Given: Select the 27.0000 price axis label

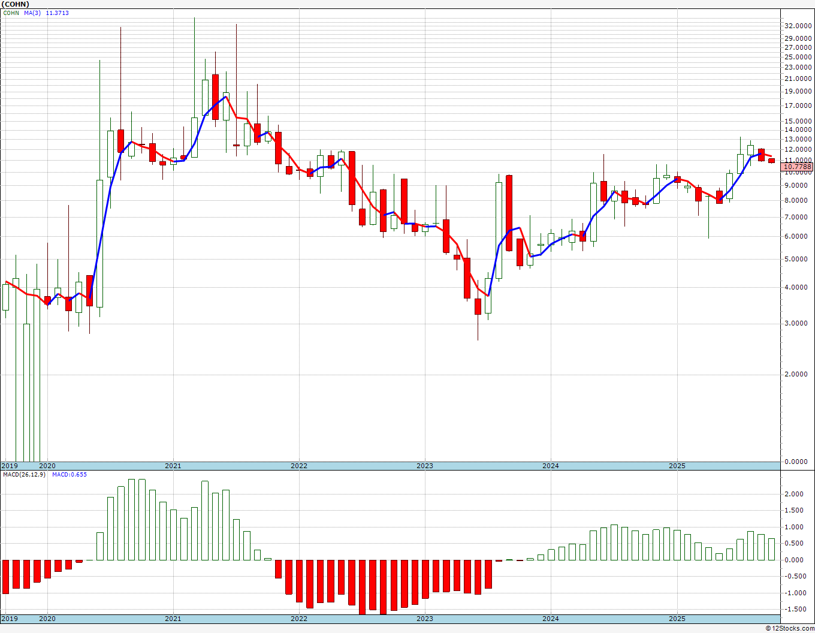Looking at the screenshot, I should 798,47.
